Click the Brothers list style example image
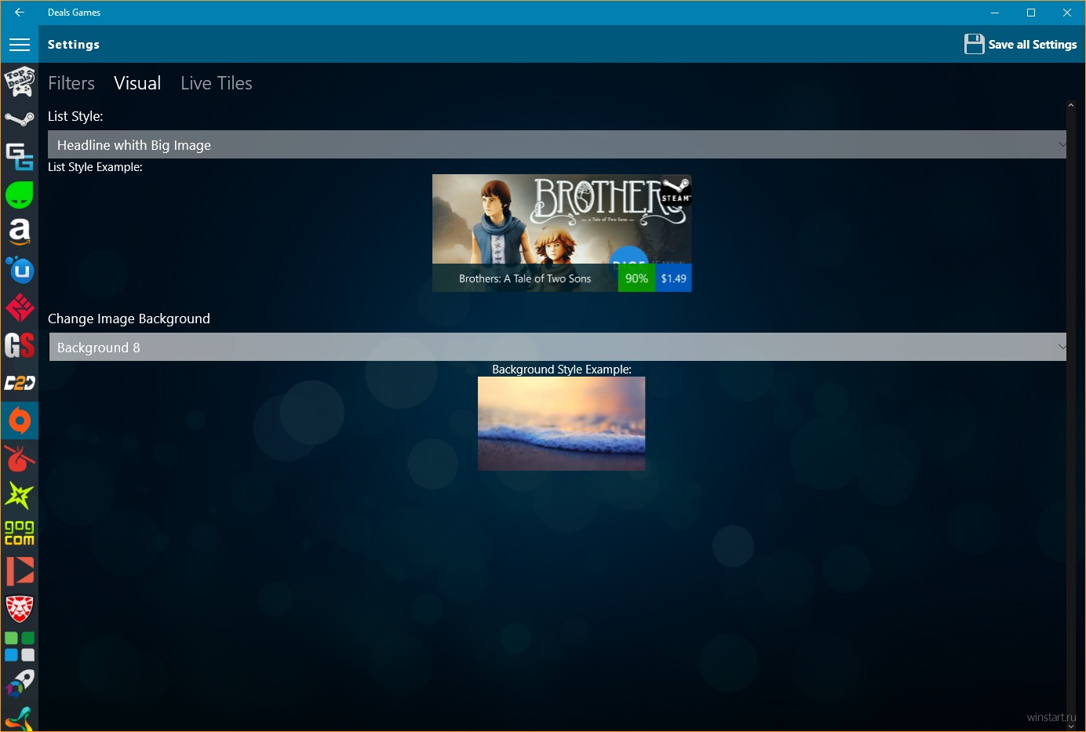 click(562, 233)
